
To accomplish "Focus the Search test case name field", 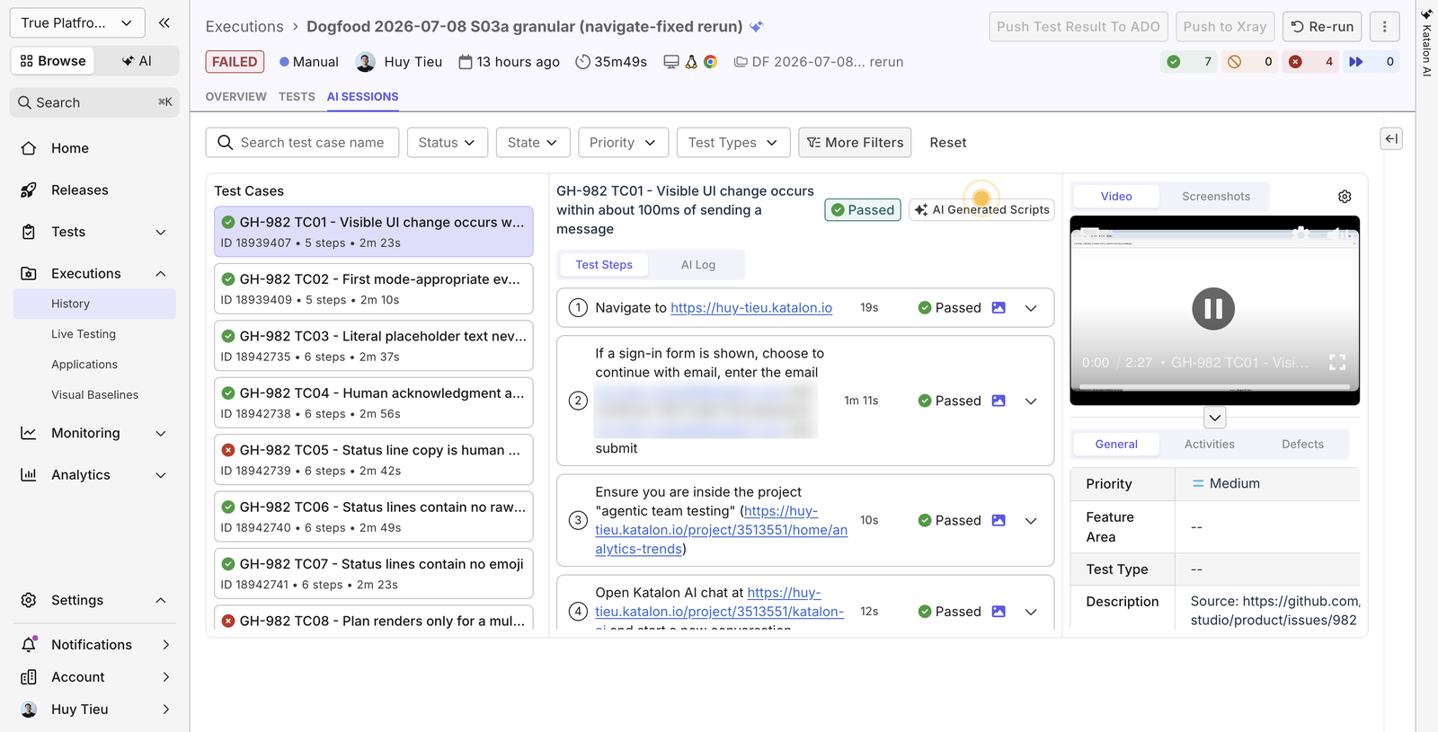I will [x=303, y=143].
